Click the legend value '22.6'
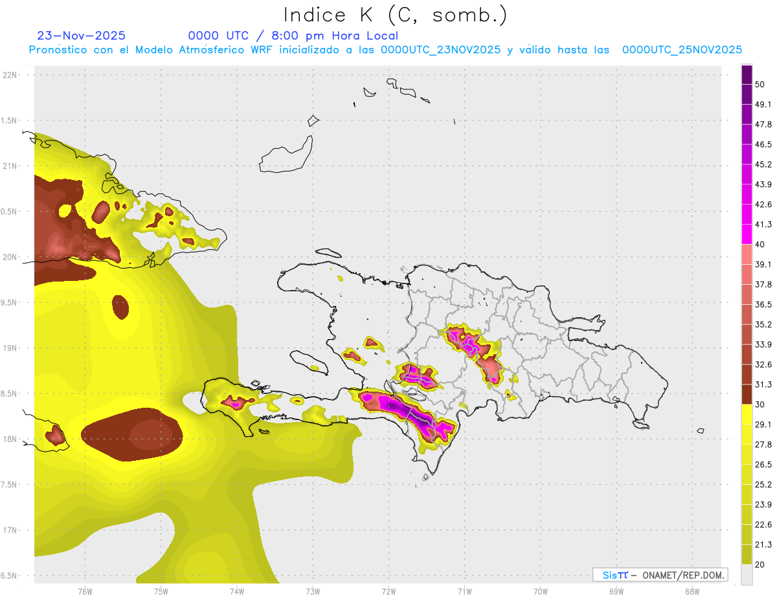 pos(763,525)
